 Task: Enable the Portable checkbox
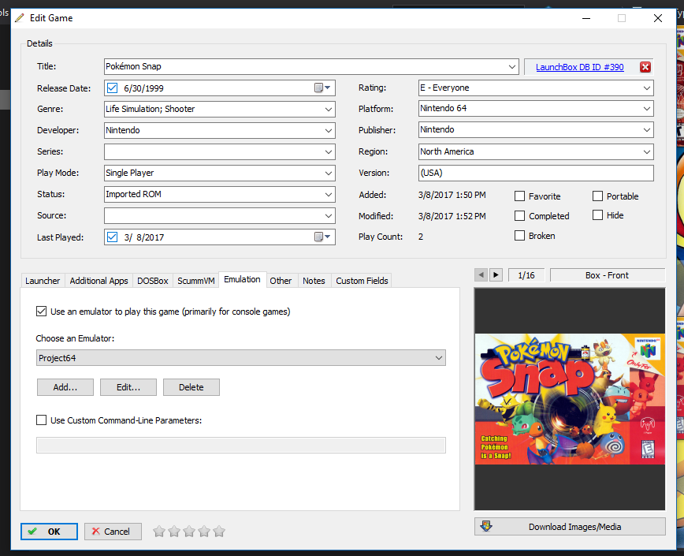point(597,196)
